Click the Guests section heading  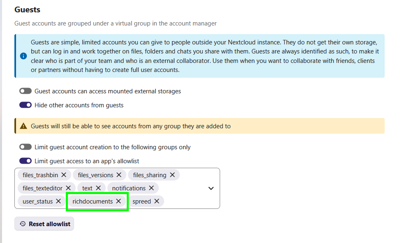click(x=27, y=9)
